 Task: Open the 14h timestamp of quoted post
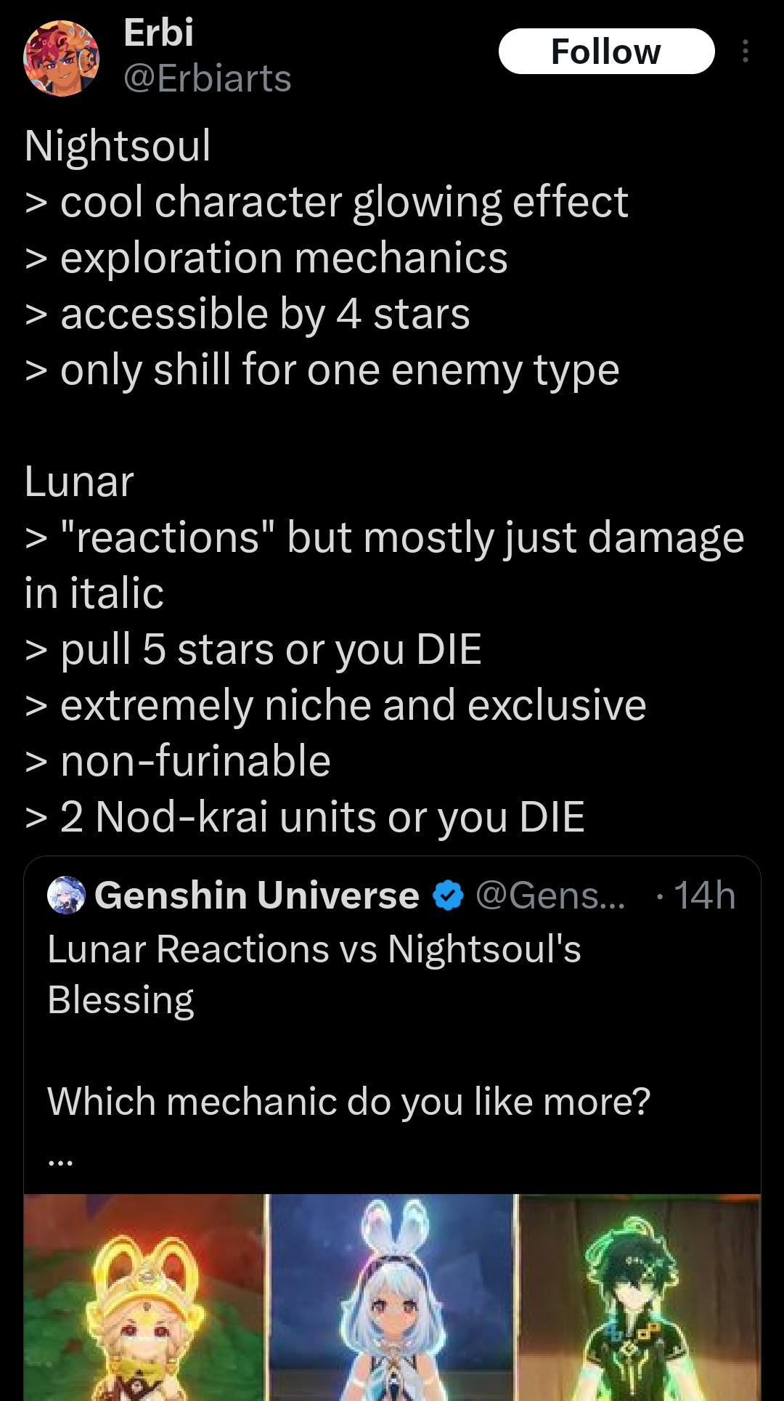(703, 895)
